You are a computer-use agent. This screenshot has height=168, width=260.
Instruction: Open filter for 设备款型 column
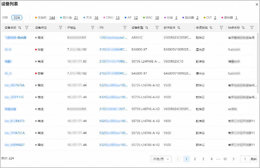pos(157,28)
